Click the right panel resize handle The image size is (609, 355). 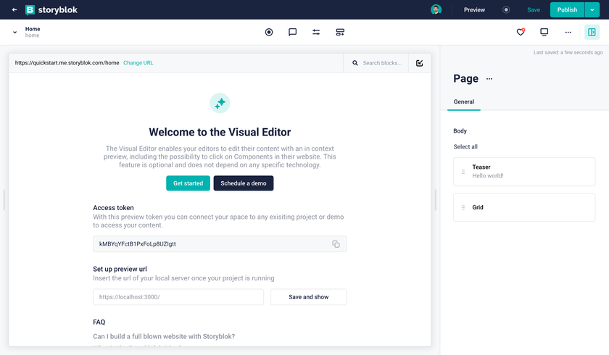click(x=436, y=200)
